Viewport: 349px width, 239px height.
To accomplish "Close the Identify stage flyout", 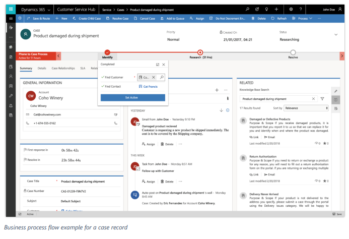I will [x=164, y=65].
